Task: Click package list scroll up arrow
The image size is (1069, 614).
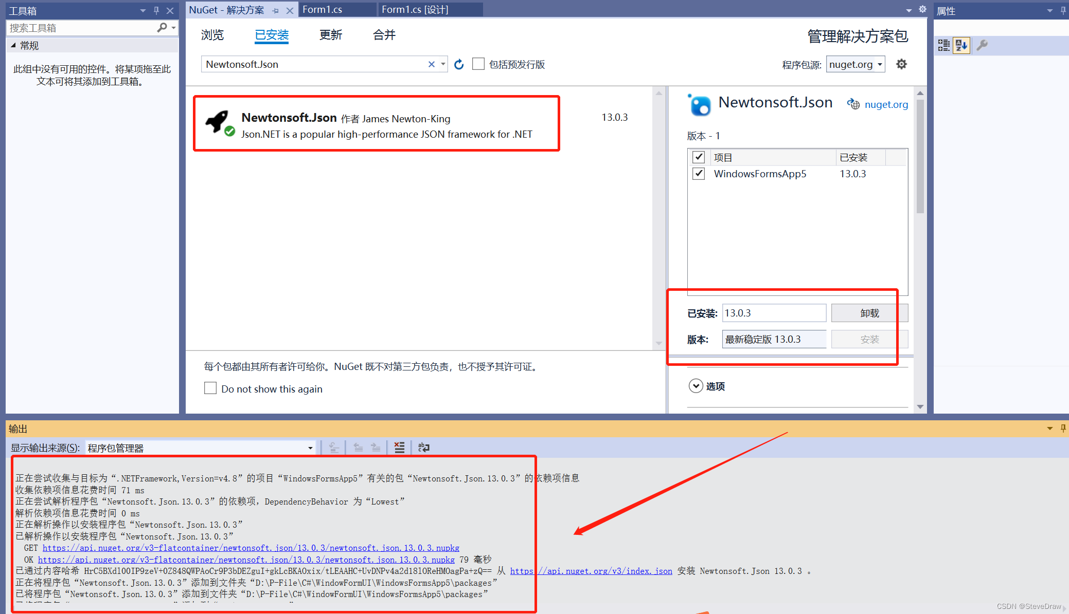Action: (658, 94)
